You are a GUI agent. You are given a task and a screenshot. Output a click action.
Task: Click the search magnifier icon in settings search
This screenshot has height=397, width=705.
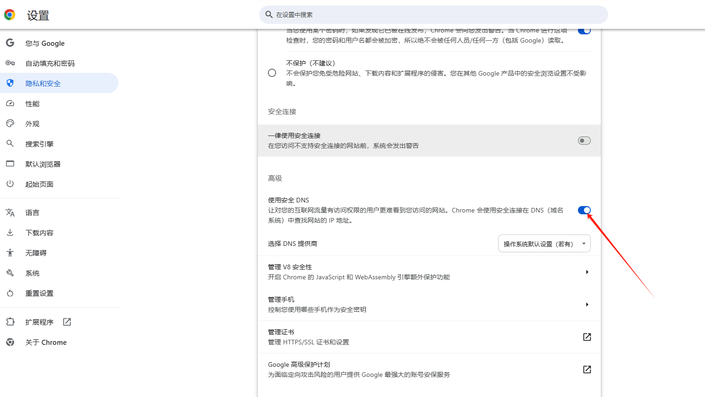(x=269, y=15)
